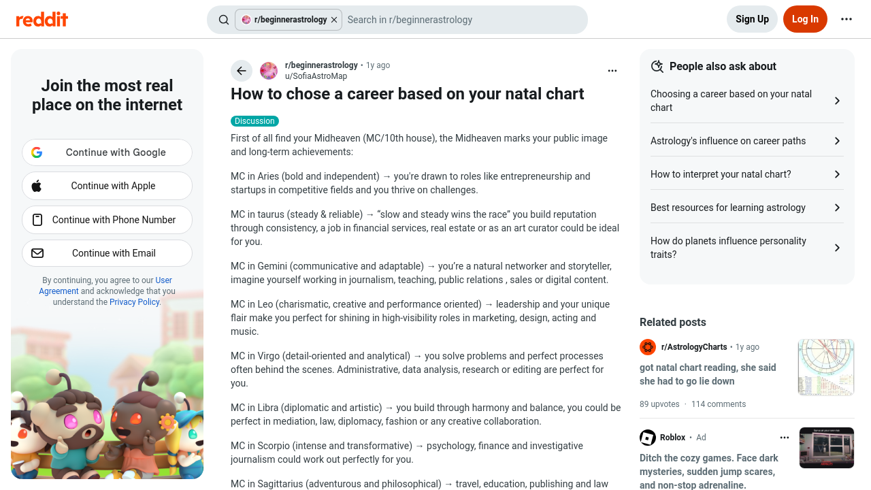Viewport: 871px width, 490px height.
Task: Open 'got natal chart reading' related post
Action: click(x=708, y=374)
